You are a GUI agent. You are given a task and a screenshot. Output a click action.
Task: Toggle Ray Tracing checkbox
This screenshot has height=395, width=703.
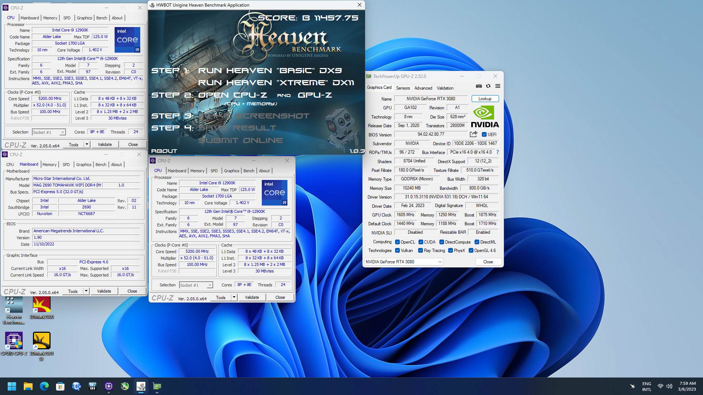click(421, 251)
